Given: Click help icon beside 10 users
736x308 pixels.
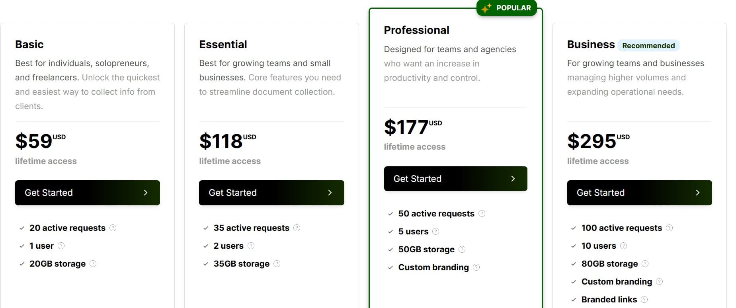Looking at the screenshot, I should (x=624, y=246).
